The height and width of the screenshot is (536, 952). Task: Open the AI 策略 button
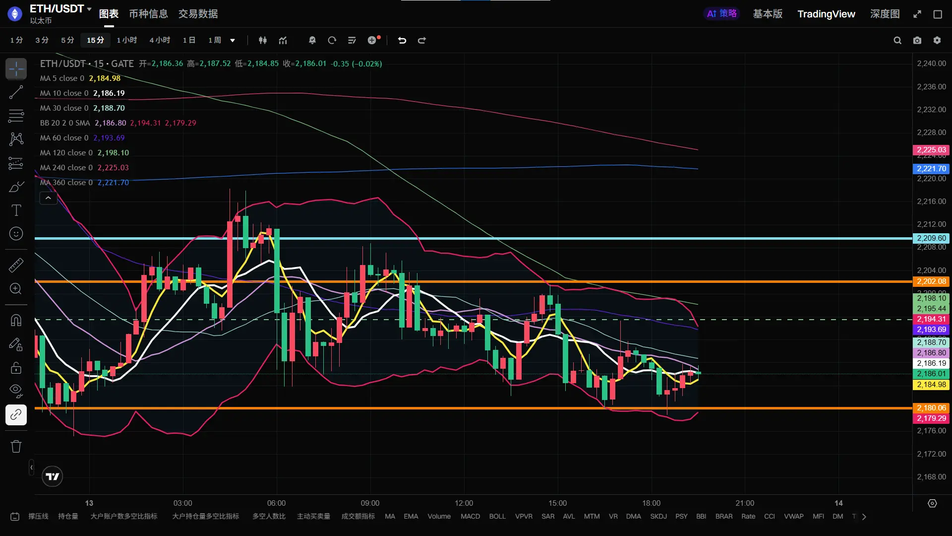click(x=721, y=14)
